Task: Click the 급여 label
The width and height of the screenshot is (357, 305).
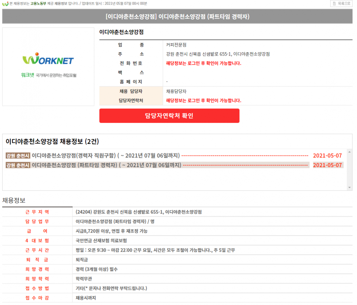Action: coord(37,231)
